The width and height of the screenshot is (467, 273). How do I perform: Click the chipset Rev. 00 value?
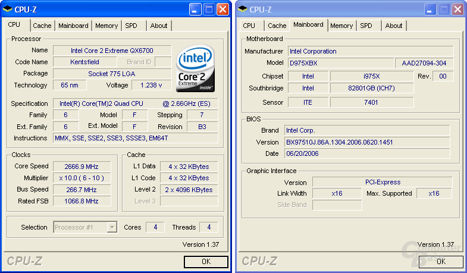(x=443, y=76)
